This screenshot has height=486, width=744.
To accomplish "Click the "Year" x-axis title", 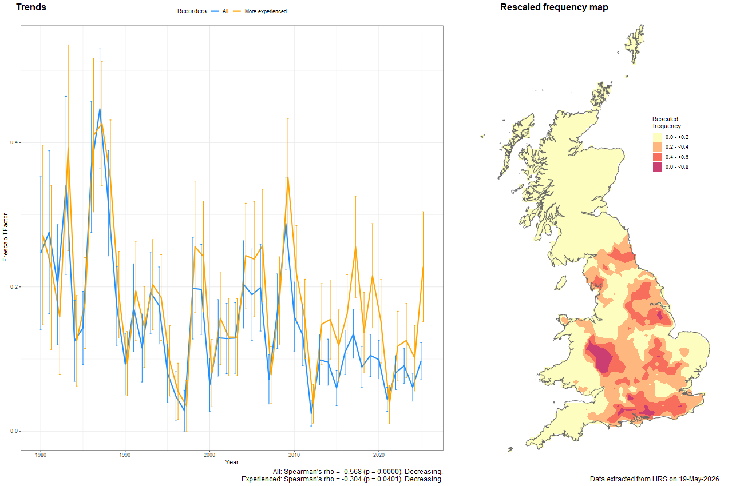I will click(x=232, y=462).
